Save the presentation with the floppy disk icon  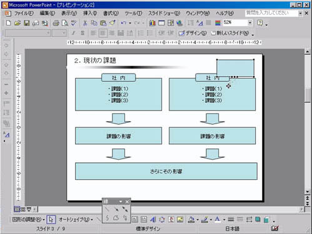click(x=26, y=23)
